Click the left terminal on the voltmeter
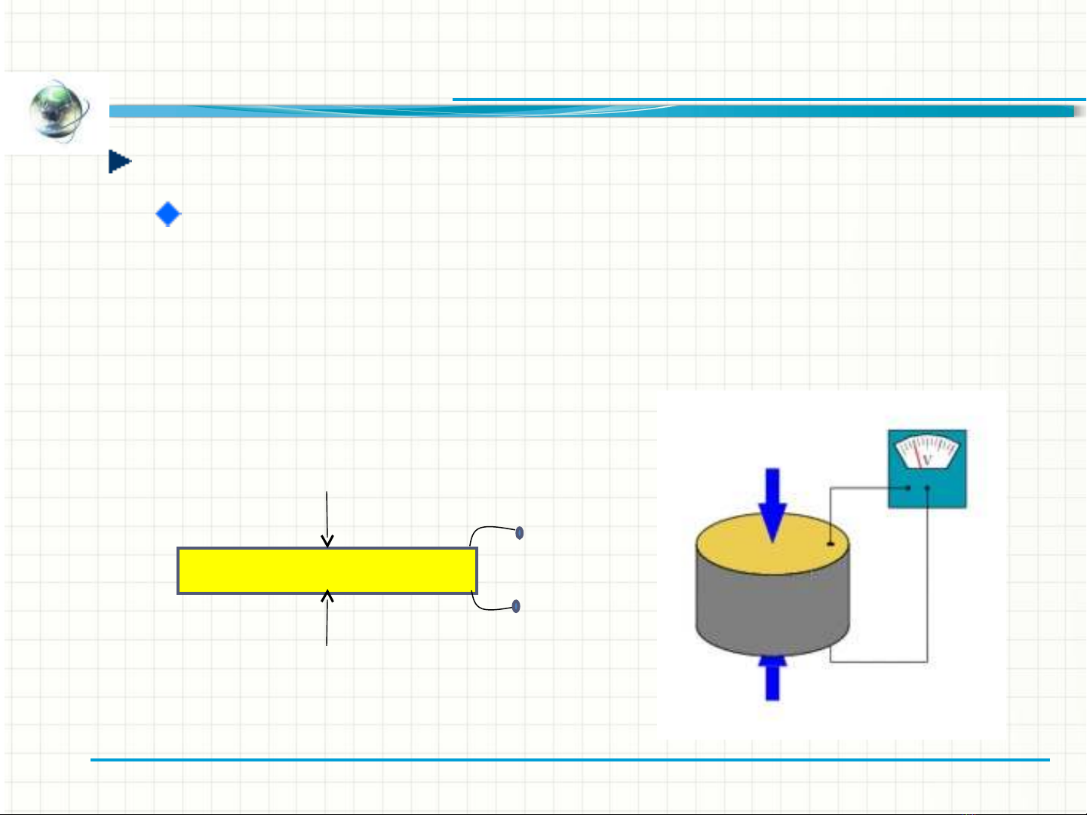The image size is (1087, 815). (908, 488)
